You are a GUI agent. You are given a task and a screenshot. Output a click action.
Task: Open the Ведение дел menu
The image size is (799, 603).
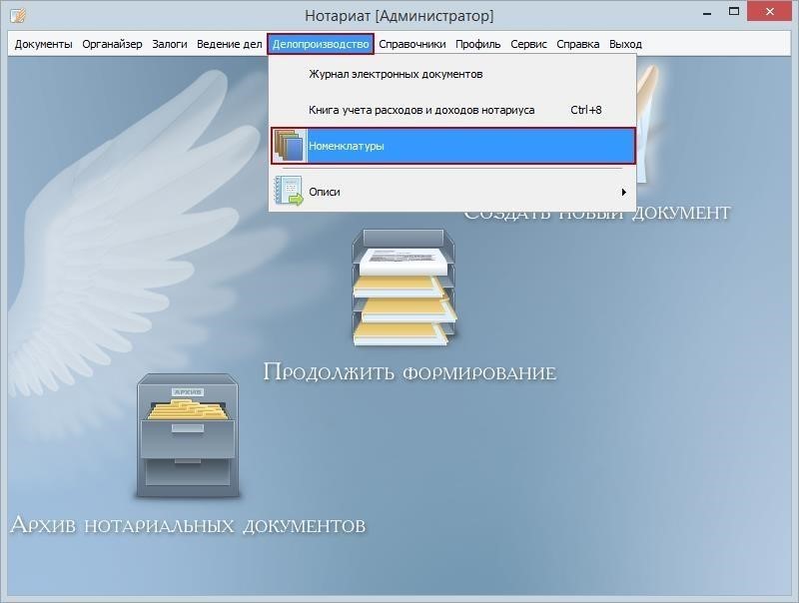click(x=229, y=44)
